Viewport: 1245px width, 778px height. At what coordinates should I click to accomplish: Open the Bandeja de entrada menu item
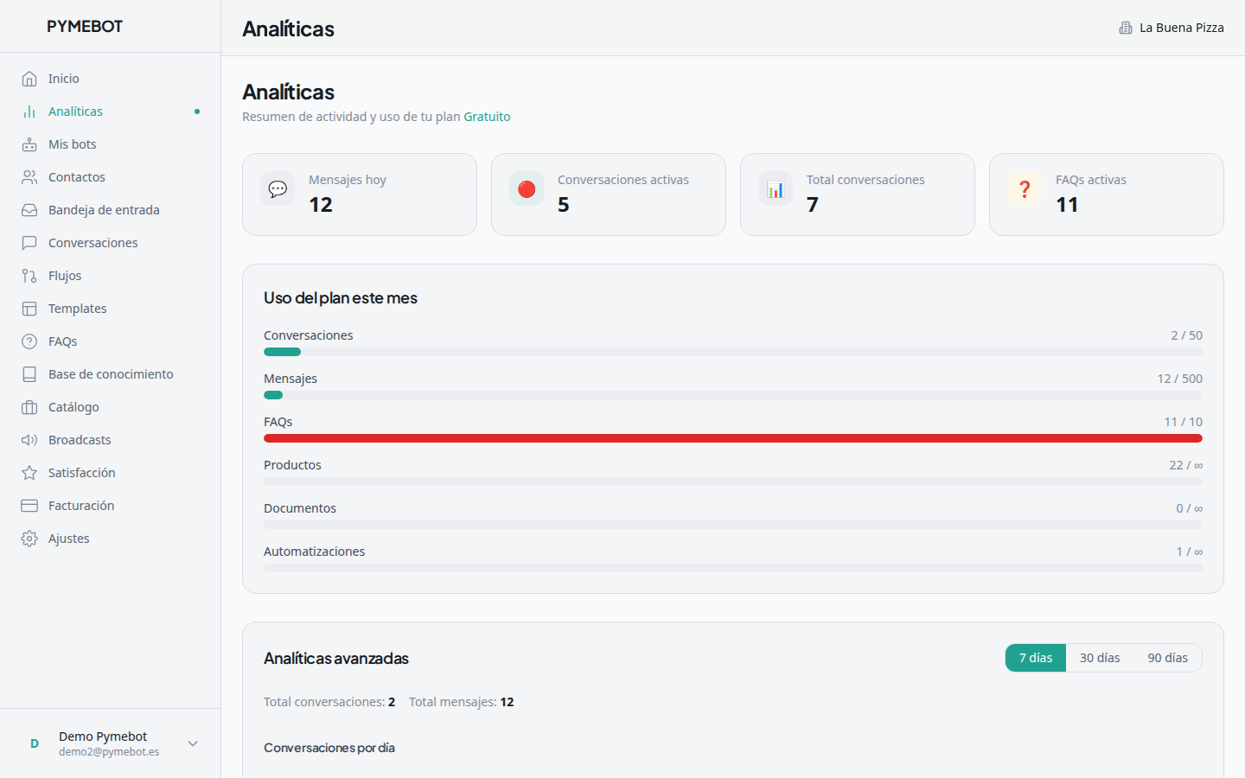104,209
